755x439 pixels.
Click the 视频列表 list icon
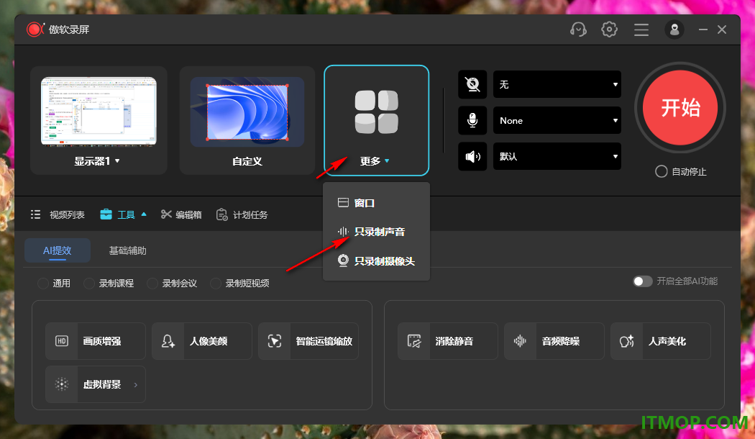pyautogui.click(x=36, y=214)
